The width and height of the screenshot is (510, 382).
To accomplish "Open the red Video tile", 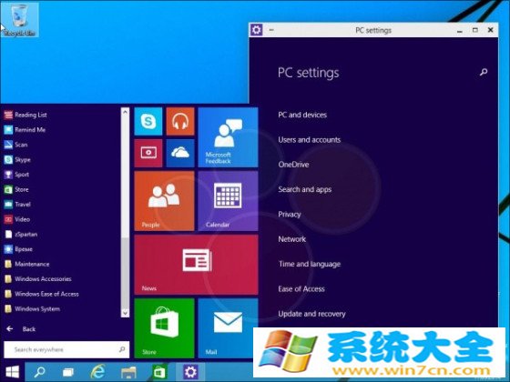I will click(x=148, y=153).
